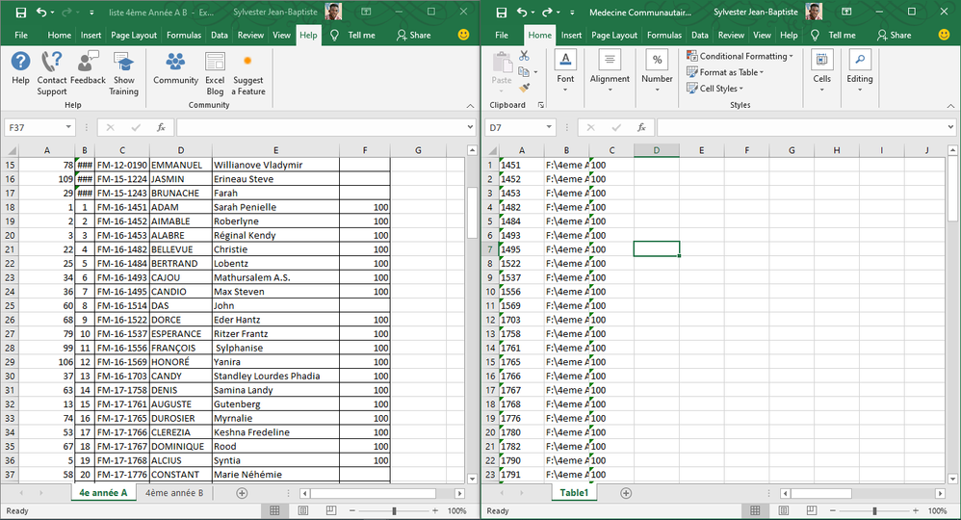Open Name Box dropdown showing F37

pyautogui.click(x=68, y=127)
